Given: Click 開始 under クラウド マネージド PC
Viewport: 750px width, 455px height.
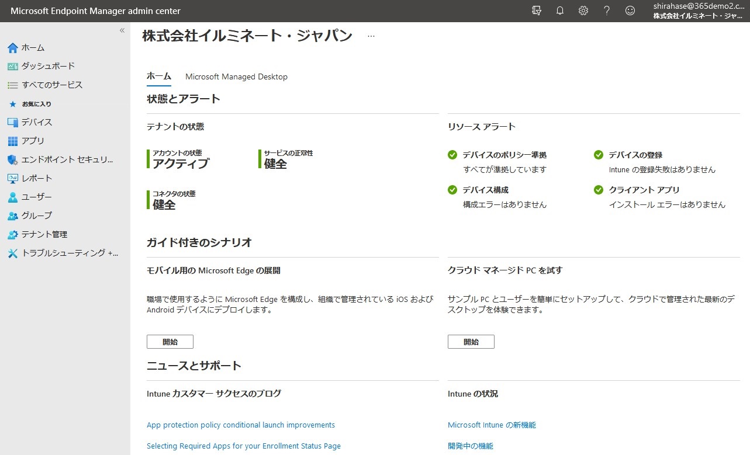Looking at the screenshot, I should [x=471, y=342].
